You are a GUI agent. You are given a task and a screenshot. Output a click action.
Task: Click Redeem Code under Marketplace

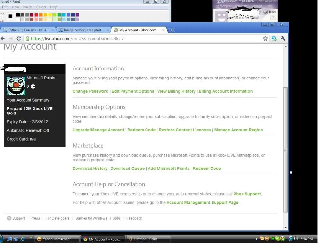click(207, 169)
